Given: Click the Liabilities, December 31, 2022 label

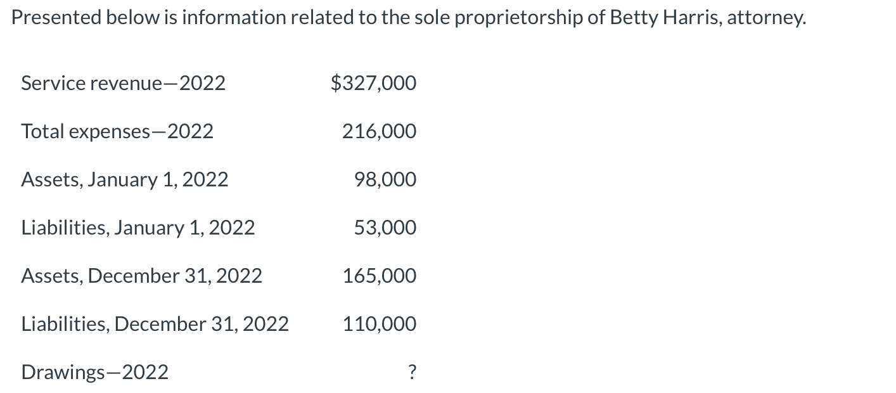Looking at the screenshot, I should click(155, 324).
